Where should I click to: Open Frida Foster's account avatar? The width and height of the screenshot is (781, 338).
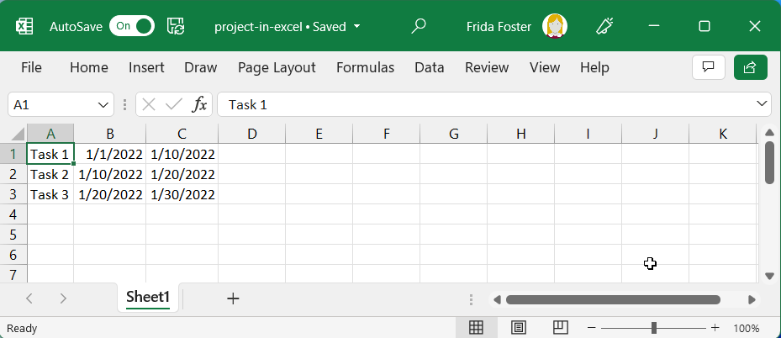point(556,26)
